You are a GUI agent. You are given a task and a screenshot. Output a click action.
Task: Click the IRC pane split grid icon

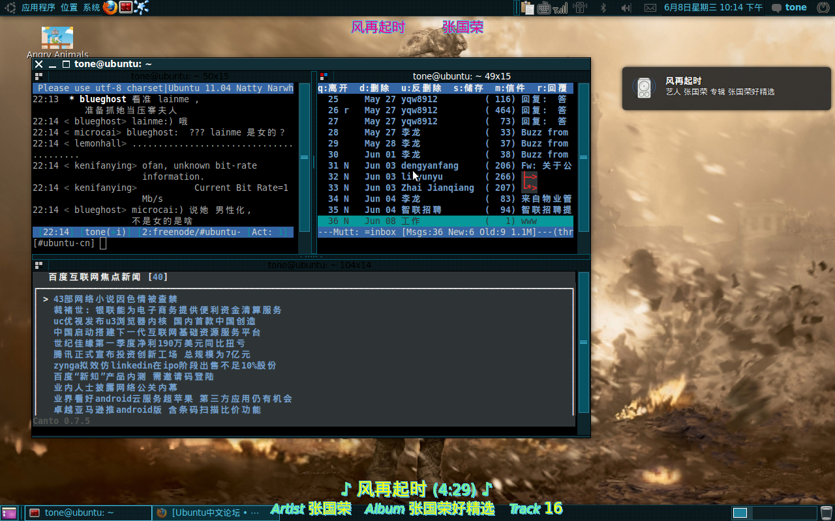pyautogui.click(x=38, y=76)
